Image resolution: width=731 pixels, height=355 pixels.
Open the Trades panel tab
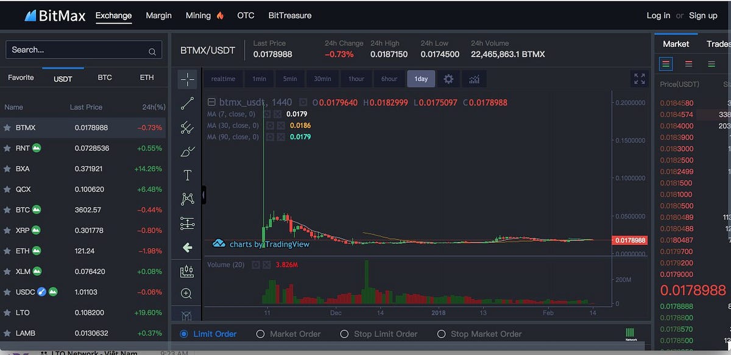point(718,43)
